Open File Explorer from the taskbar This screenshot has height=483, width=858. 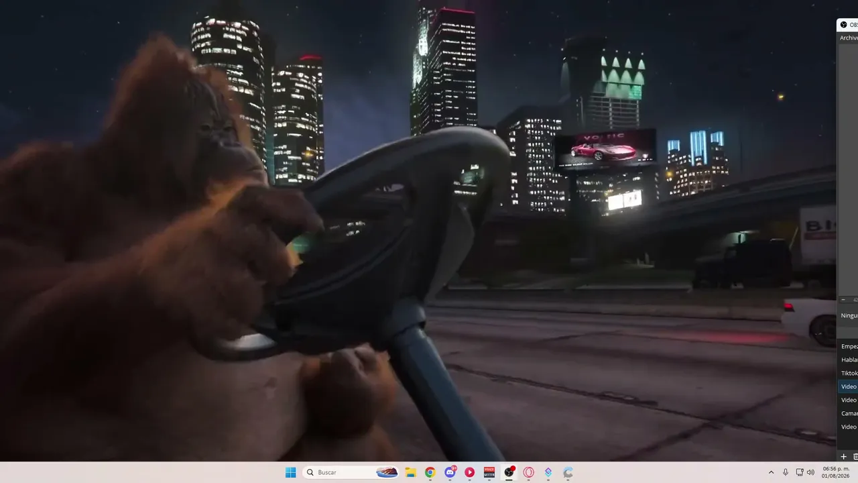(x=410, y=472)
